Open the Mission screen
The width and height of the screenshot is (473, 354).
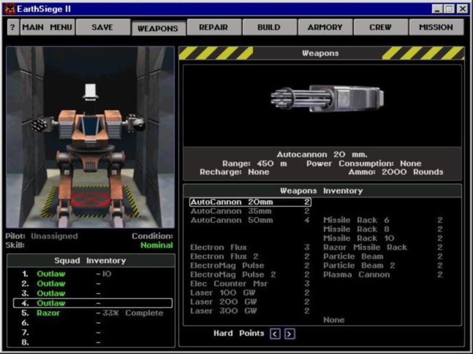pos(436,27)
